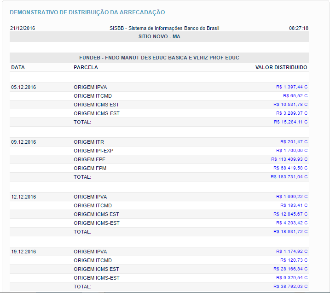The width and height of the screenshot is (330, 293).
Task: Click the DATA column header
Action: pyautogui.click(x=18, y=67)
